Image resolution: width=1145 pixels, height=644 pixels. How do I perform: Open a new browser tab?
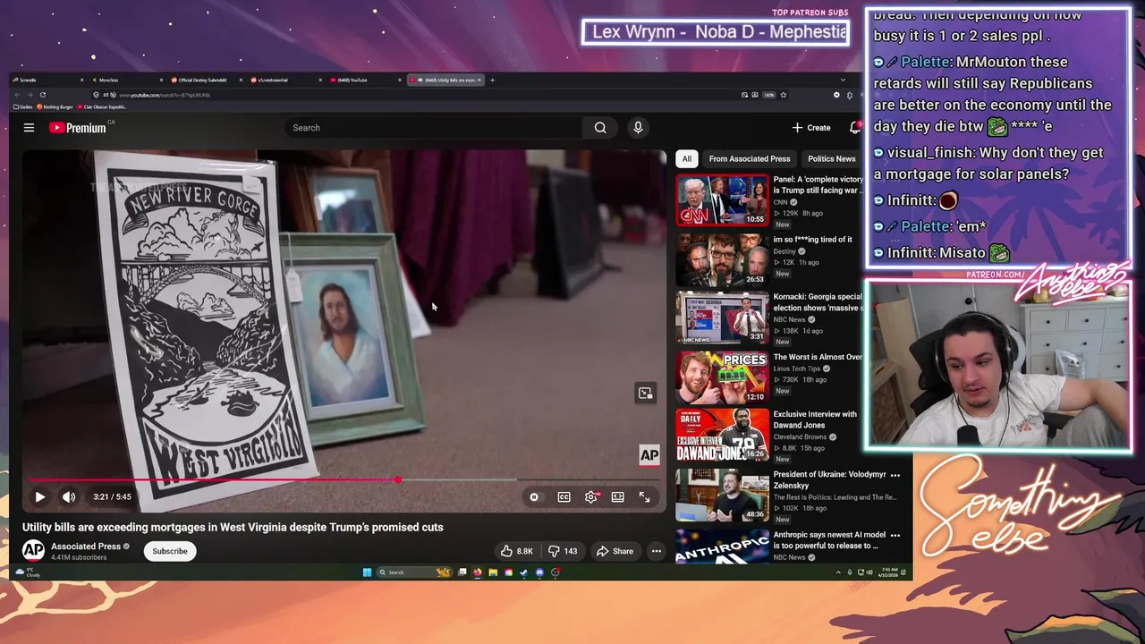[x=492, y=80]
